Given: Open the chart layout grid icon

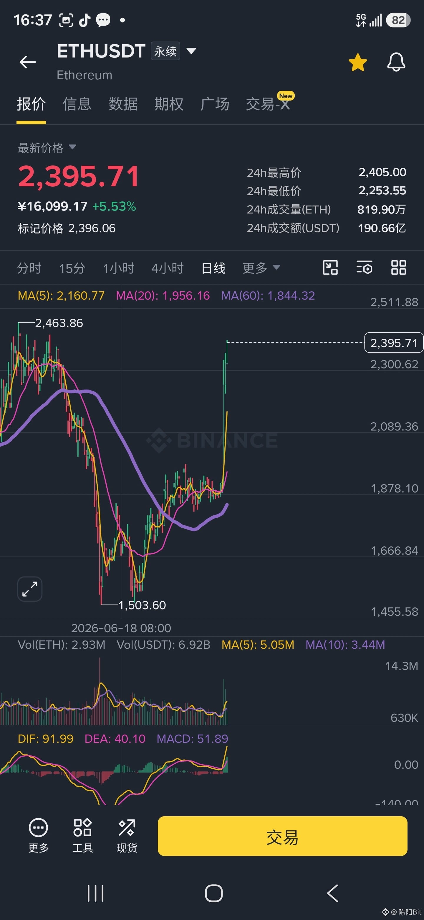Looking at the screenshot, I should (x=399, y=267).
